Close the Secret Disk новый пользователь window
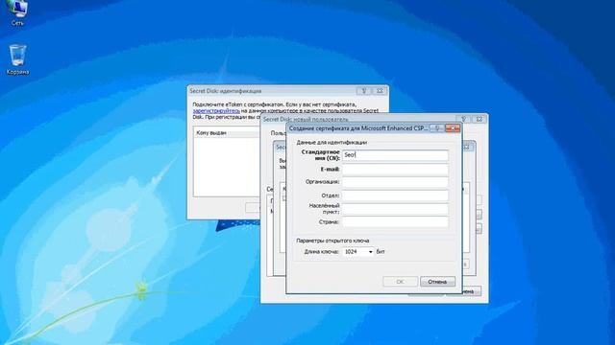Screen dimensions: 615x345 (480, 119)
